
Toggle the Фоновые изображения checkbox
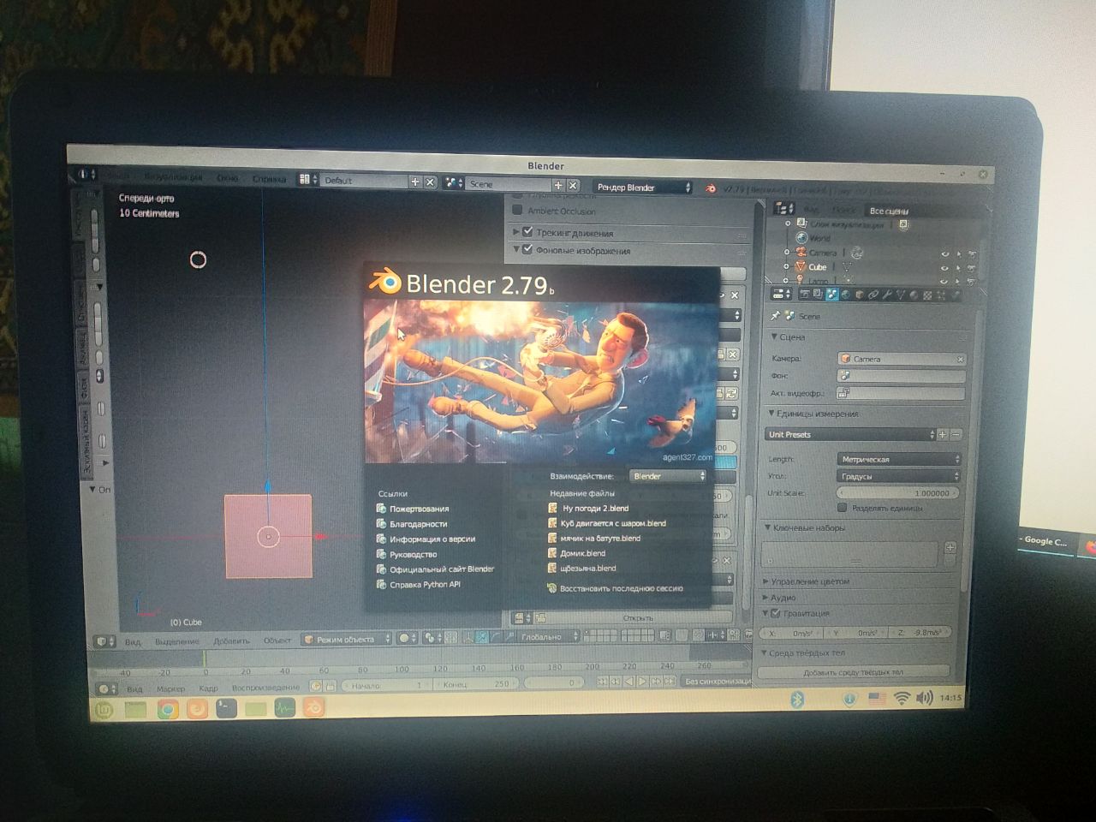point(527,250)
